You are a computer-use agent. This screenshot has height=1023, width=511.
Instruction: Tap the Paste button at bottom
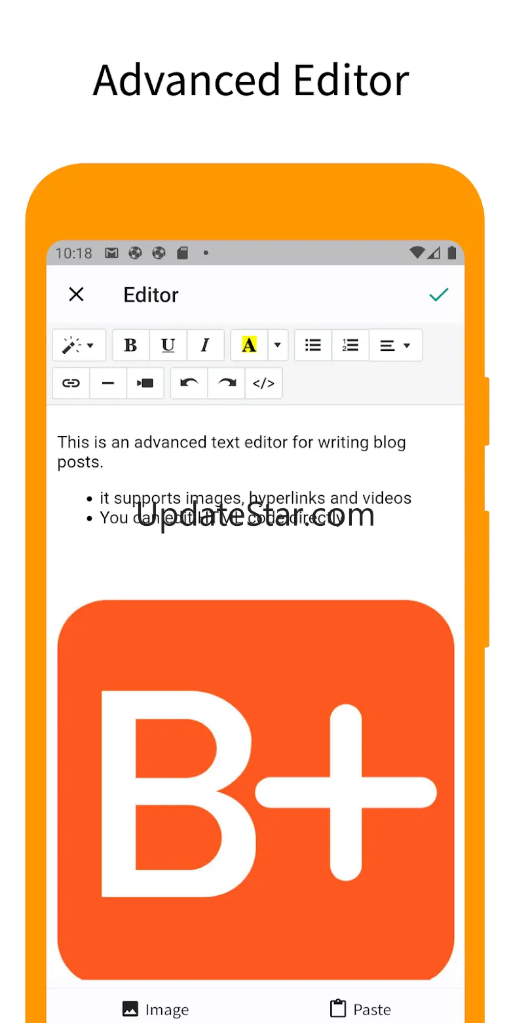(x=360, y=1009)
